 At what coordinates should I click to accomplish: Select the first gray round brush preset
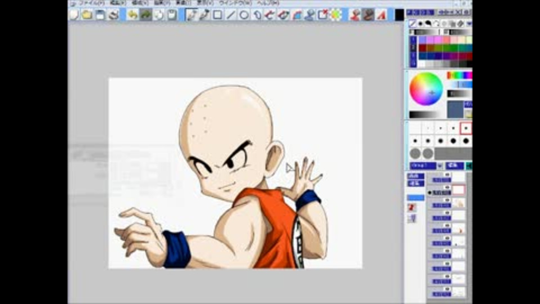[x=415, y=153]
